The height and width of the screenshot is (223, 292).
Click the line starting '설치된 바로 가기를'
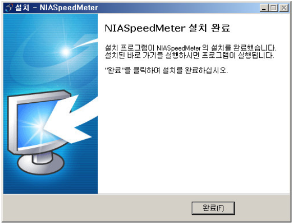tap(190, 56)
